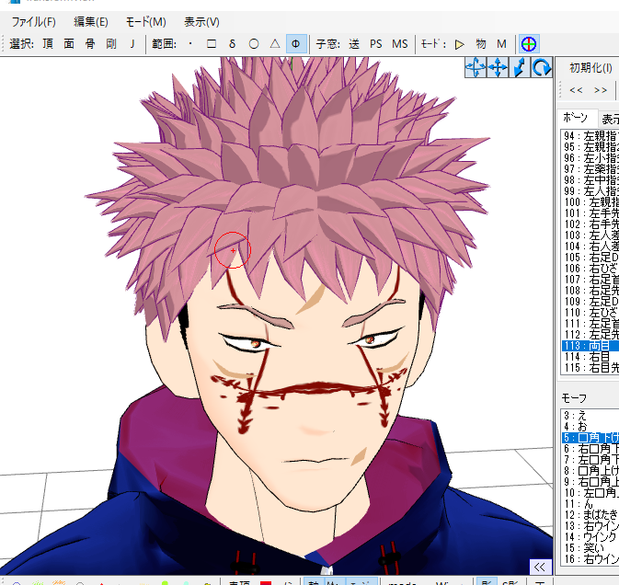Image resolution: width=619 pixels, height=585 pixels.
Task: Start the play mode triangle
Action: tap(460, 44)
